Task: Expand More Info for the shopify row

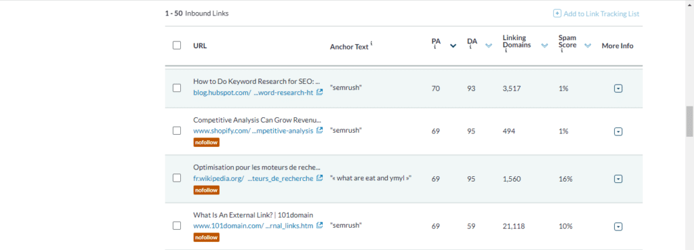Action: coord(618,131)
